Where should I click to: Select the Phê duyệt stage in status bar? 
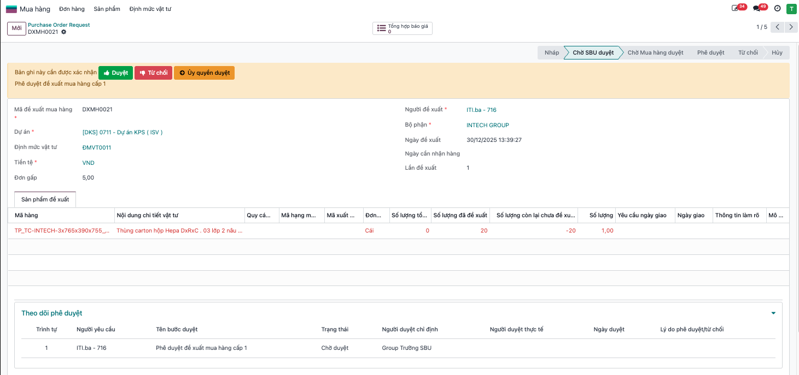point(710,52)
